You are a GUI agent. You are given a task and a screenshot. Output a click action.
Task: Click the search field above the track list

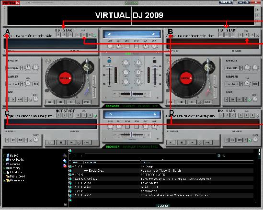150,155
